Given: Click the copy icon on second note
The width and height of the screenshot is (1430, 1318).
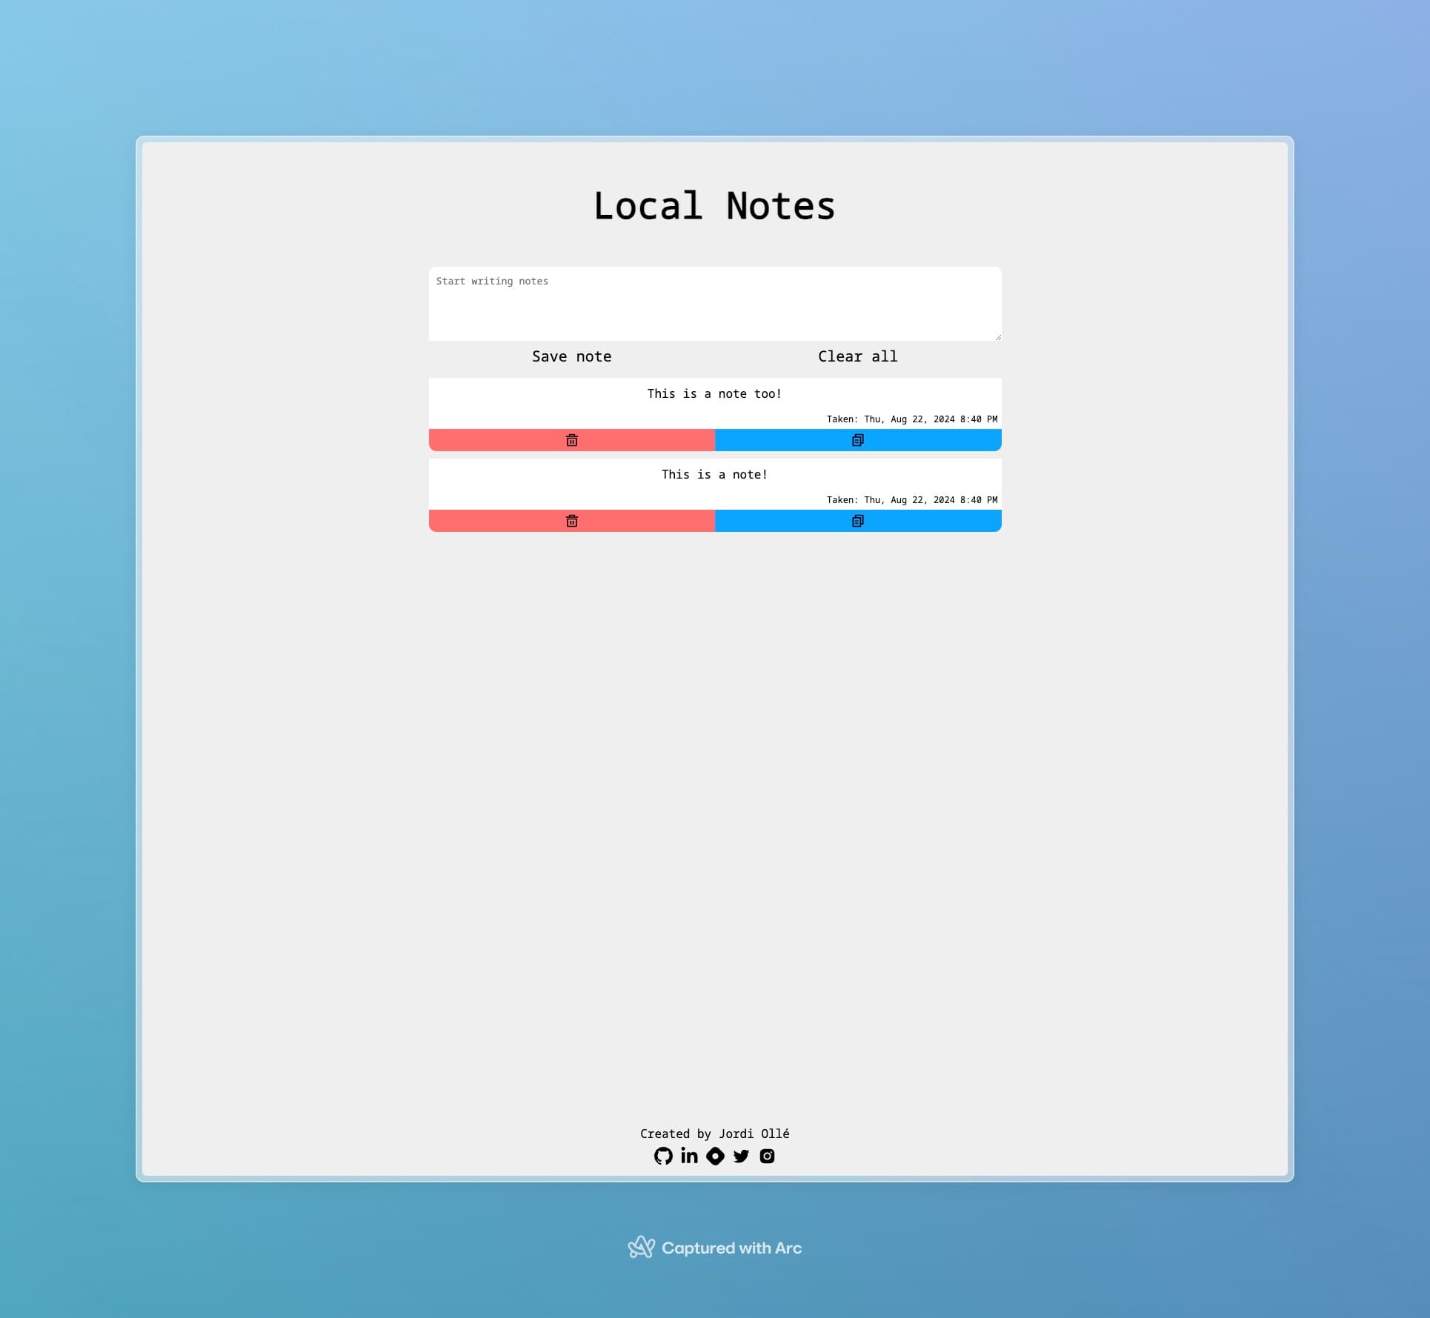Looking at the screenshot, I should pos(857,519).
